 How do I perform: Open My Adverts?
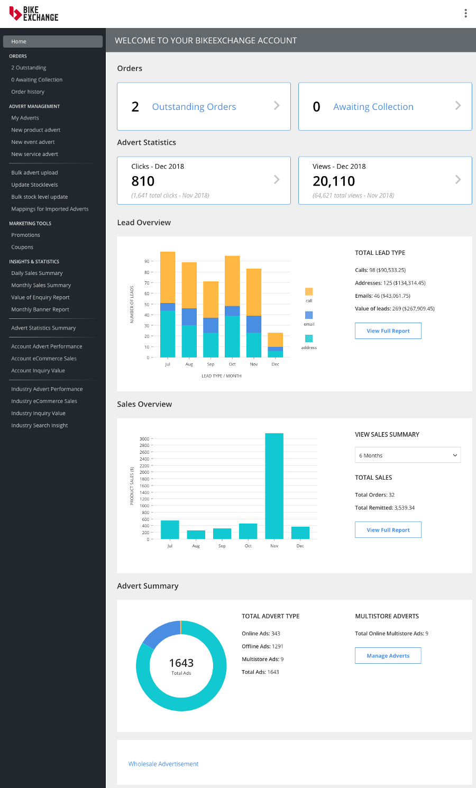point(25,118)
